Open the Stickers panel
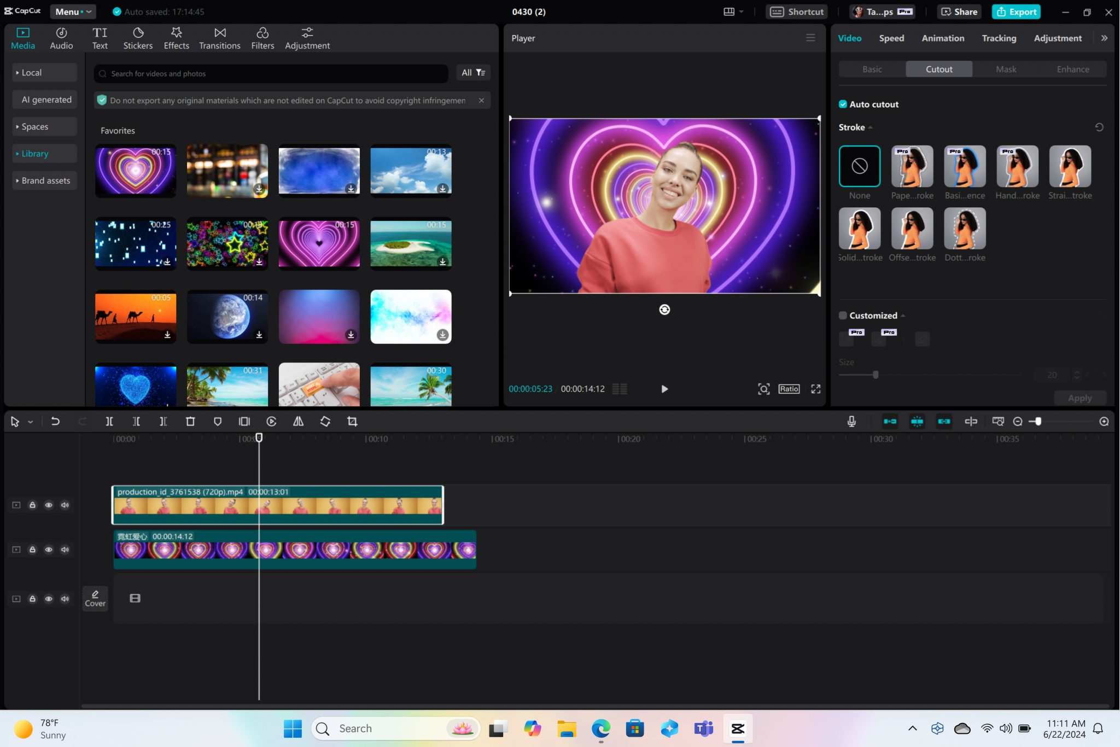This screenshot has width=1120, height=747. click(x=138, y=38)
